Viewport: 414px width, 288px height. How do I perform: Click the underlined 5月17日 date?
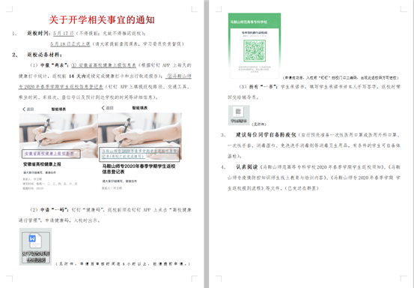point(64,33)
